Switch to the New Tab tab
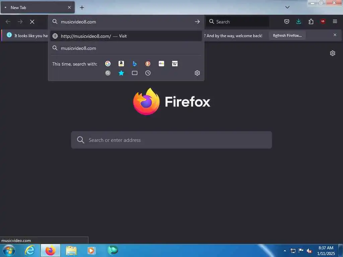Viewport: 343px width, 257px height. click(x=38, y=7)
